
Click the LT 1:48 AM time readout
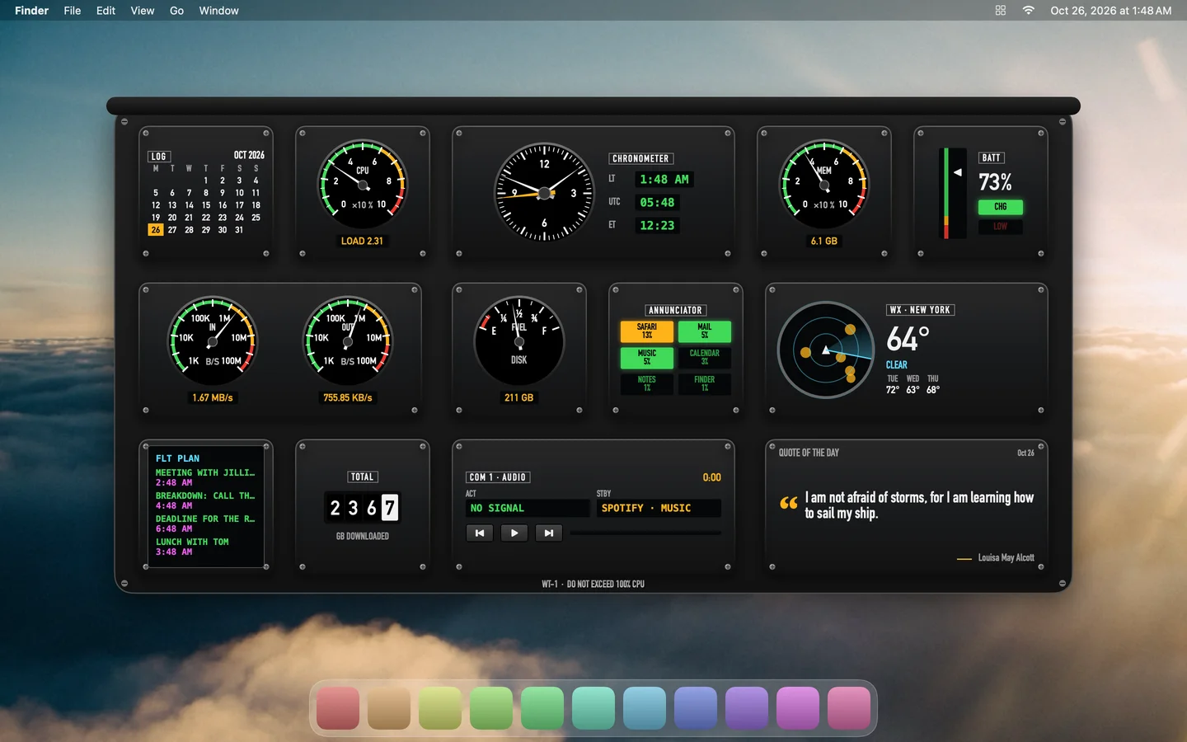tap(664, 180)
